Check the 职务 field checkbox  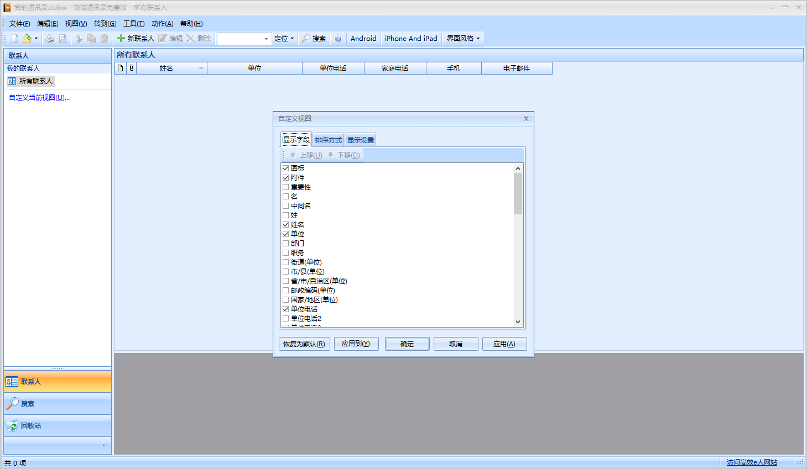(286, 252)
